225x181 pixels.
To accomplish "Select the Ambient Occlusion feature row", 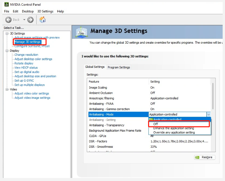I will click(x=149, y=93).
